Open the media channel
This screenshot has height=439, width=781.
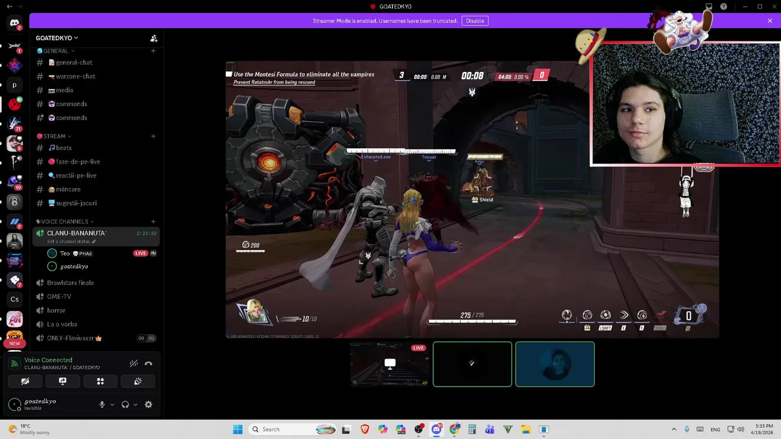point(96,90)
